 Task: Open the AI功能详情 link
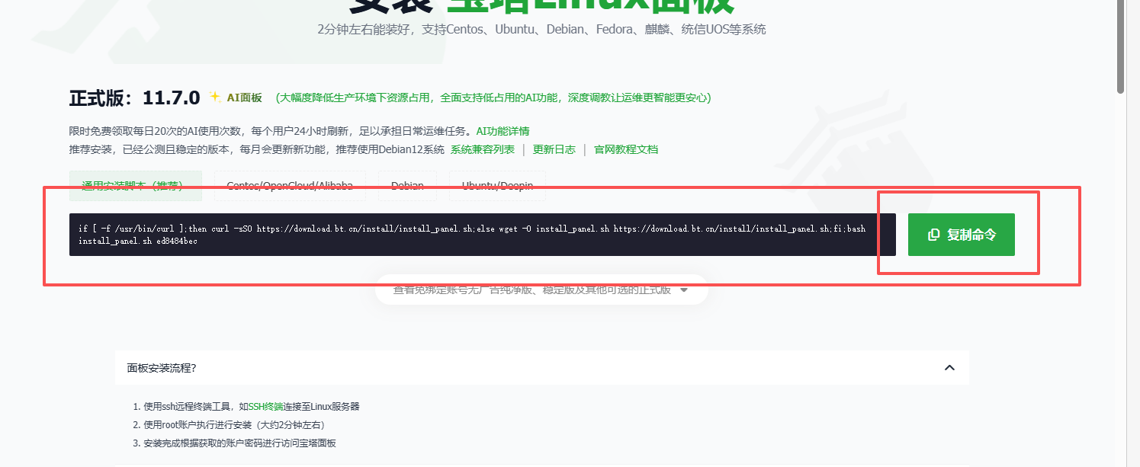503,131
